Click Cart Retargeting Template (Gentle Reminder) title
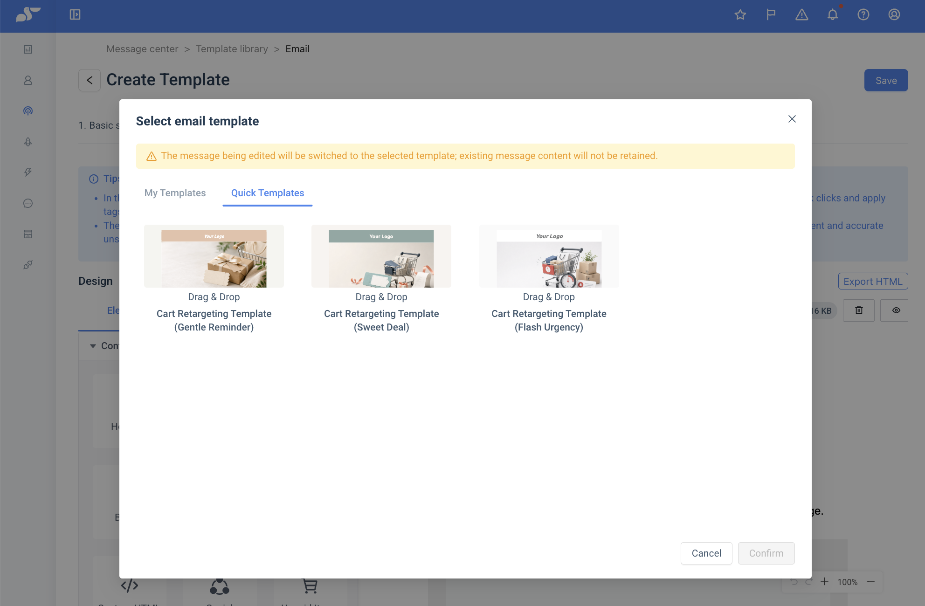 tap(214, 321)
